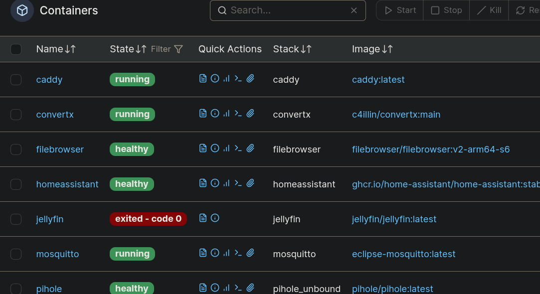The width and height of the screenshot is (540, 294).
Task: Open stats icon for filebrowser container
Action: coord(226,148)
